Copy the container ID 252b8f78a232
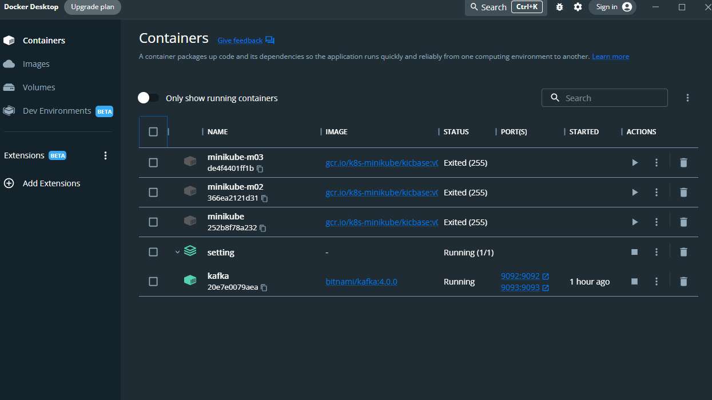Image resolution: width=712 pixels, height=400 pixels. coord(262,228)
